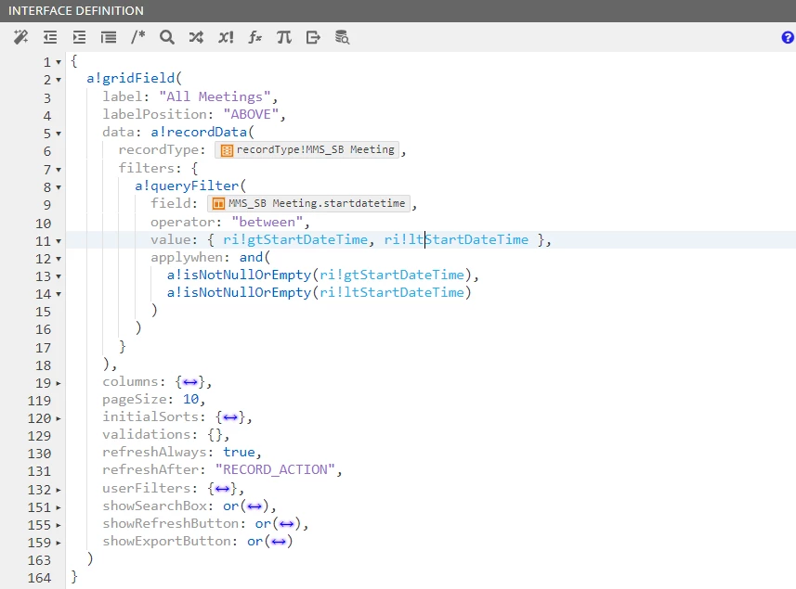Click a!isNotNullOrEmpty on line 13
The width and height of the screenshot is (796, 589).
click(x=239, y=275)
